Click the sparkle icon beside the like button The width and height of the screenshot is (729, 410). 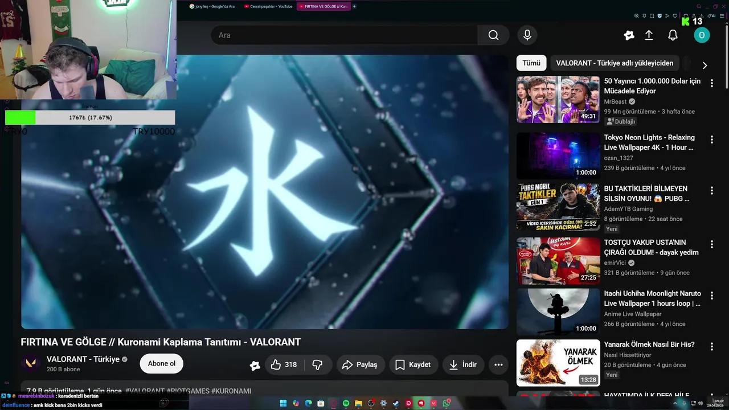[255, 366]
